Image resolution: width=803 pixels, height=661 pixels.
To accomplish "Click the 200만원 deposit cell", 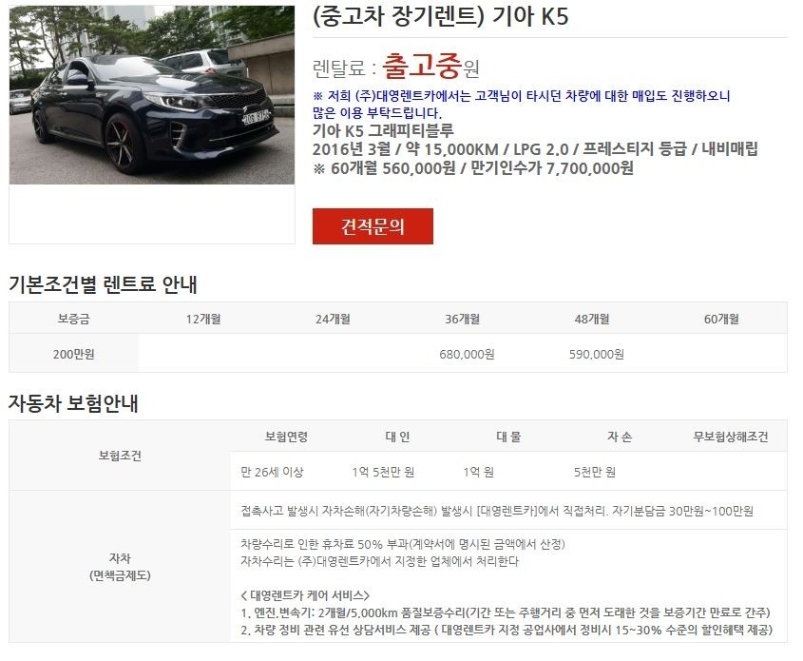I will 73,354.
